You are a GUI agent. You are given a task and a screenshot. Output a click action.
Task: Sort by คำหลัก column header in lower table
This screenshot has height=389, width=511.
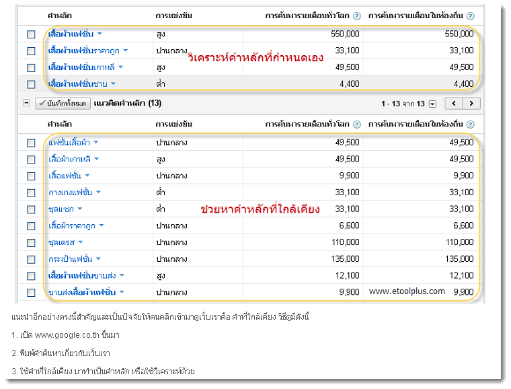pyautogui.click(x=60, y=125)
